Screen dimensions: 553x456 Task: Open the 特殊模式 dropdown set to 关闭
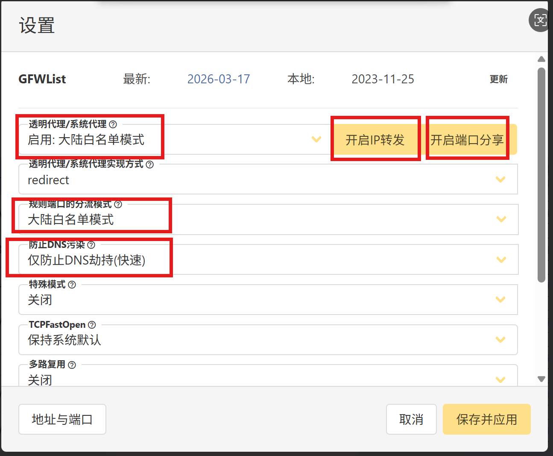268,300
